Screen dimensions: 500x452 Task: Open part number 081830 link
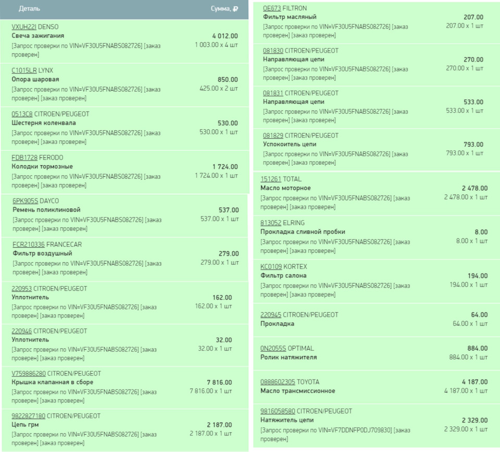(273, 51)
